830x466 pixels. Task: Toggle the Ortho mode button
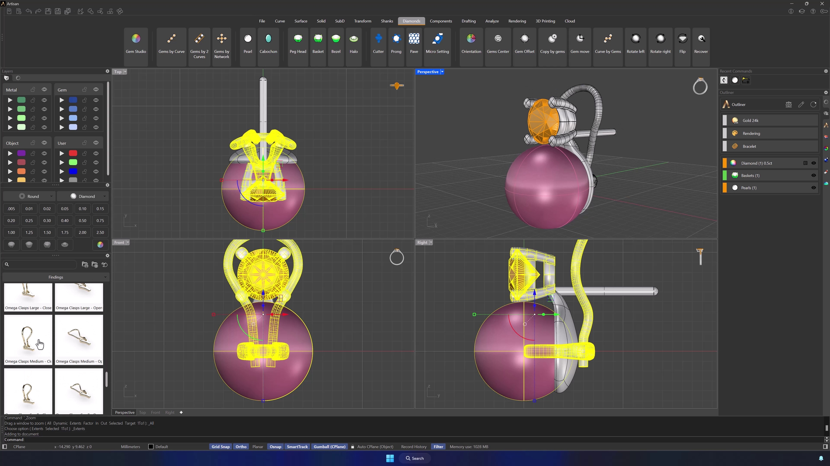click(x=241, y=447)
